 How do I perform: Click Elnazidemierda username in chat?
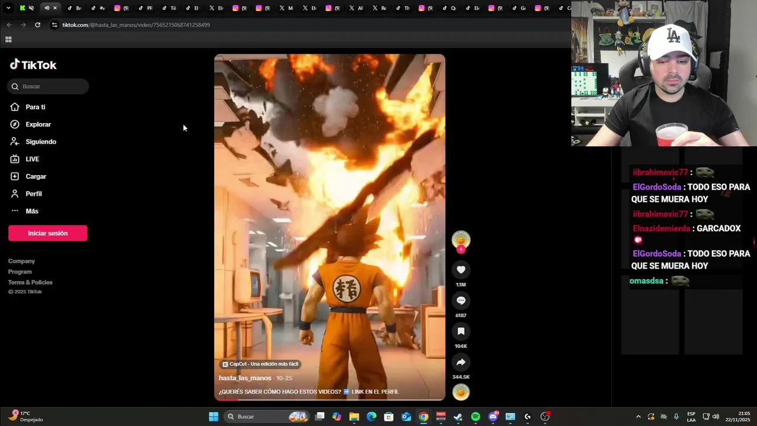(x=662, y=228)
